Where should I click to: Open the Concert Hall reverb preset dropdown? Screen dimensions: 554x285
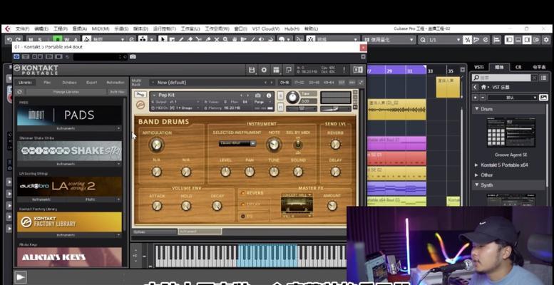point(297,195)
